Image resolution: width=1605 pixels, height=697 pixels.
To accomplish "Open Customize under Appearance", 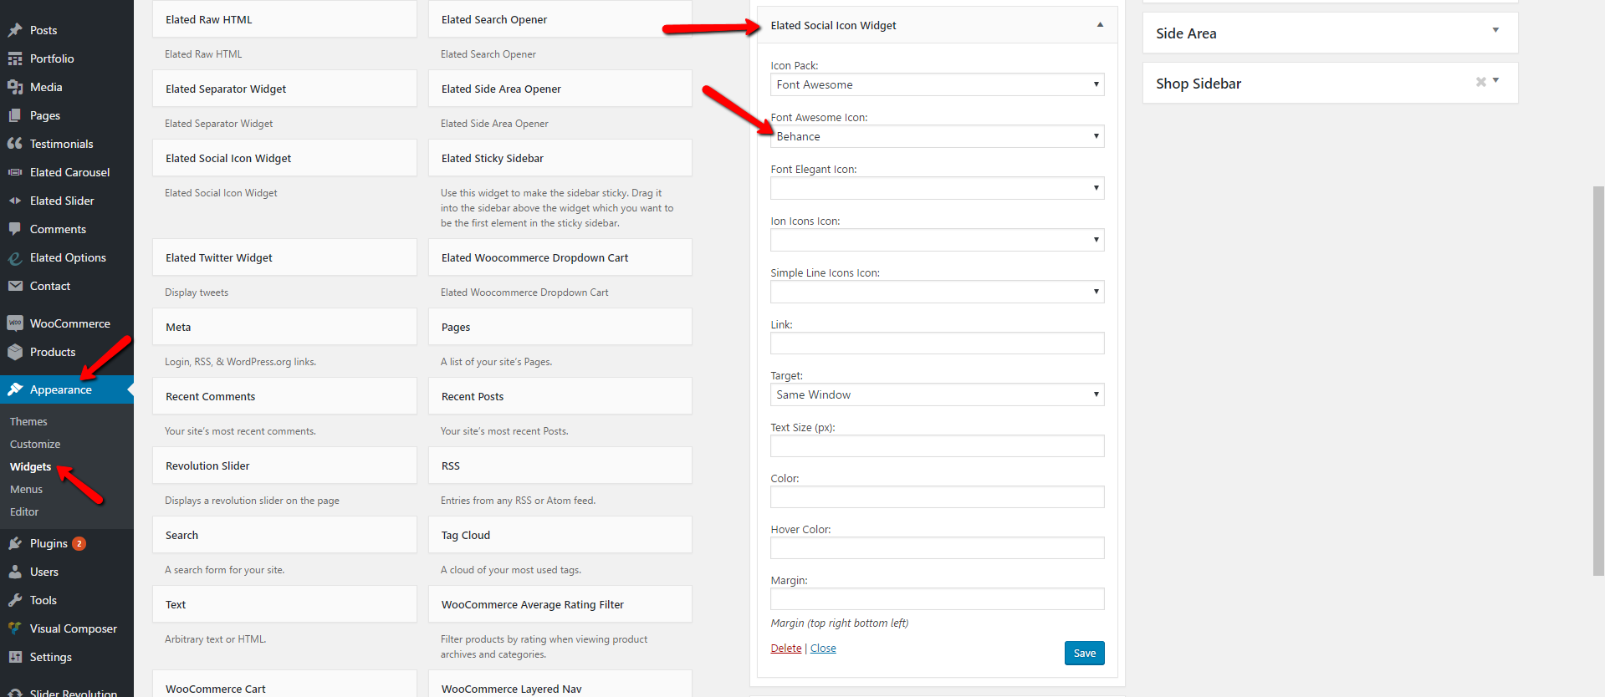I will tap(35, 444).
